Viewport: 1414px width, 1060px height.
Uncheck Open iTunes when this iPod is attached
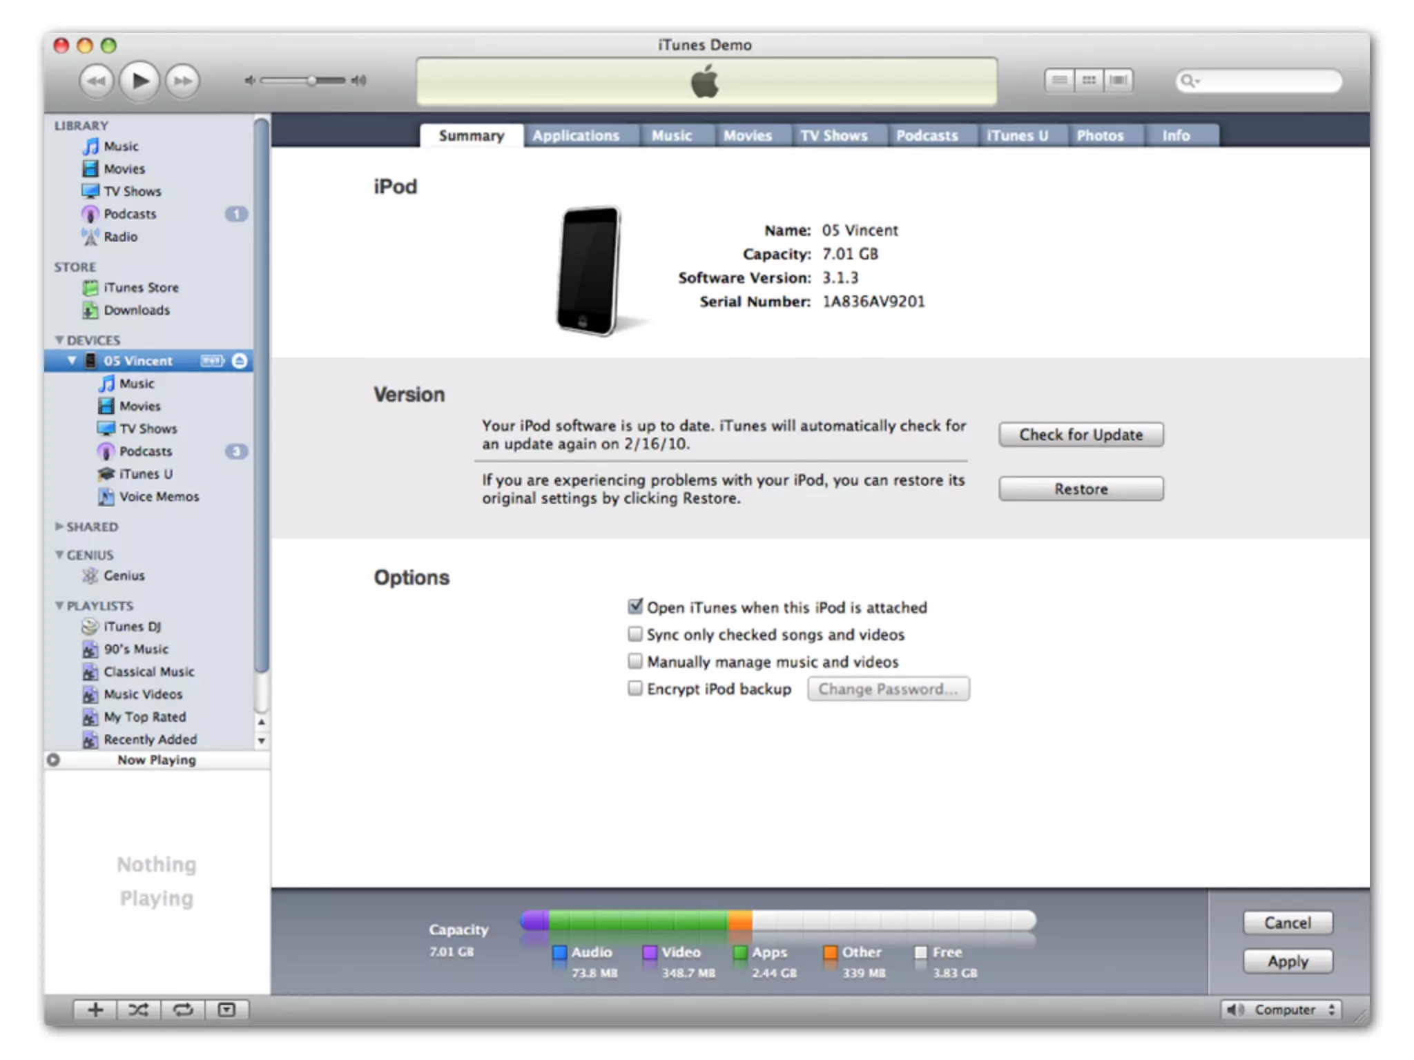tap(635, 607)
